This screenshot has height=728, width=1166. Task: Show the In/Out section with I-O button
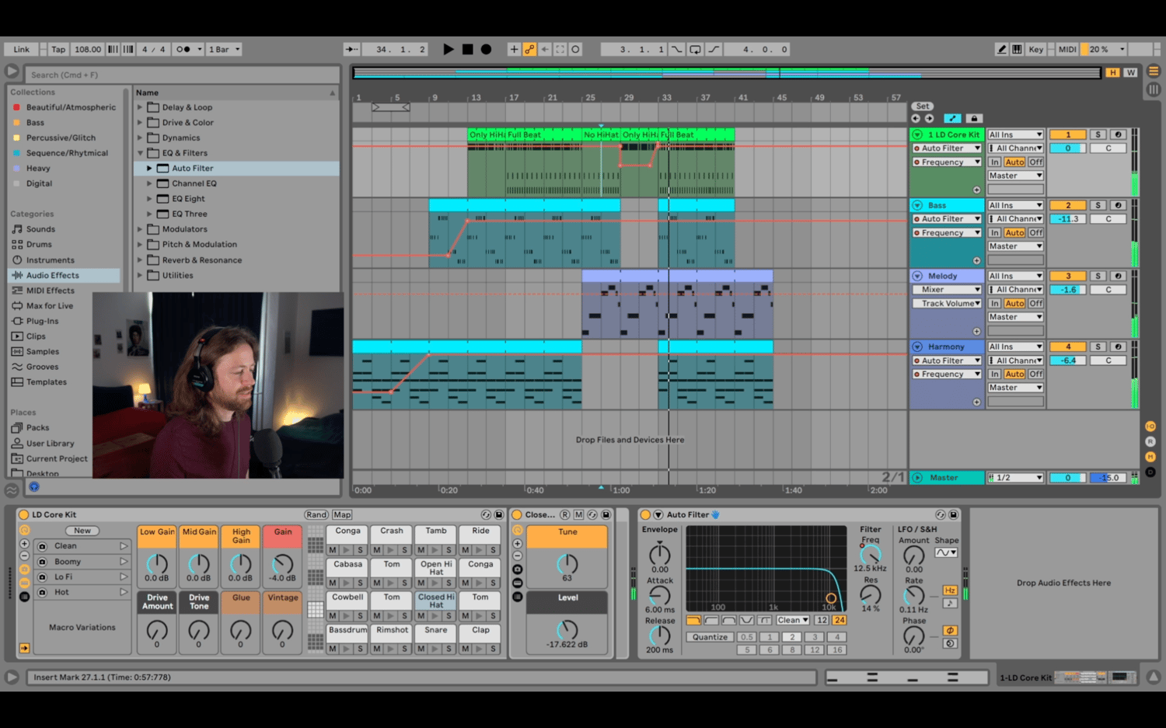click(1150, 427)
